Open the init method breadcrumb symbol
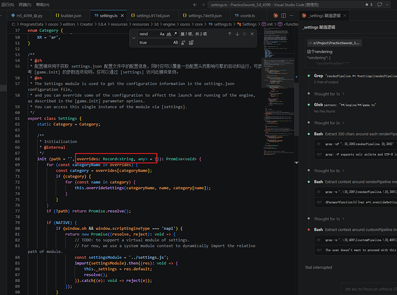This screenshot has width=397, height=295. point(267,24)
